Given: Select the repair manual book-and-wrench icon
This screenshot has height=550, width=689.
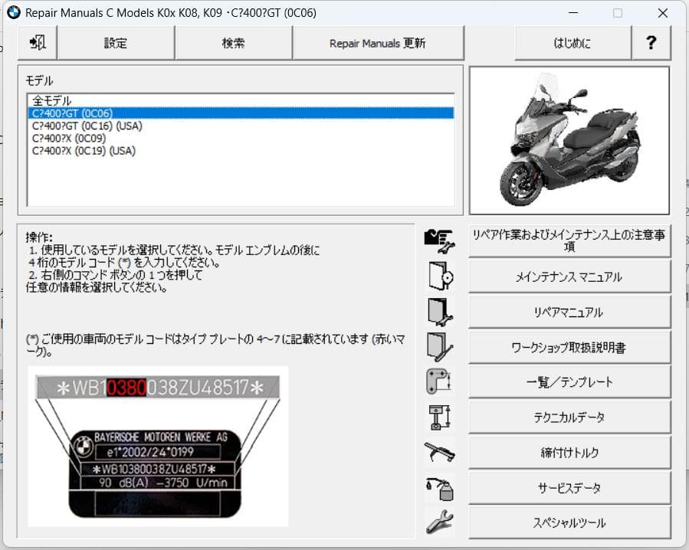Looking at the screenshot, I should click(x=439, y=312).
